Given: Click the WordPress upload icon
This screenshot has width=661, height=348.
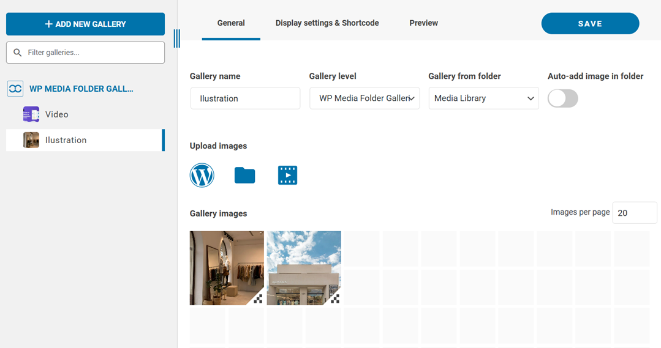Looking at the screenshot, I should tap(202, 176).
